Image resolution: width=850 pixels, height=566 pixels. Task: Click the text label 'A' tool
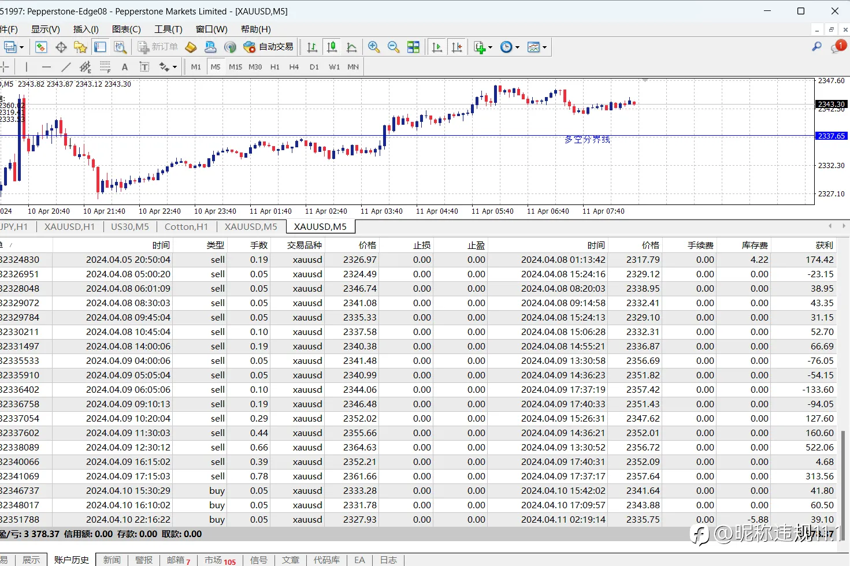[x=124, y=67]
